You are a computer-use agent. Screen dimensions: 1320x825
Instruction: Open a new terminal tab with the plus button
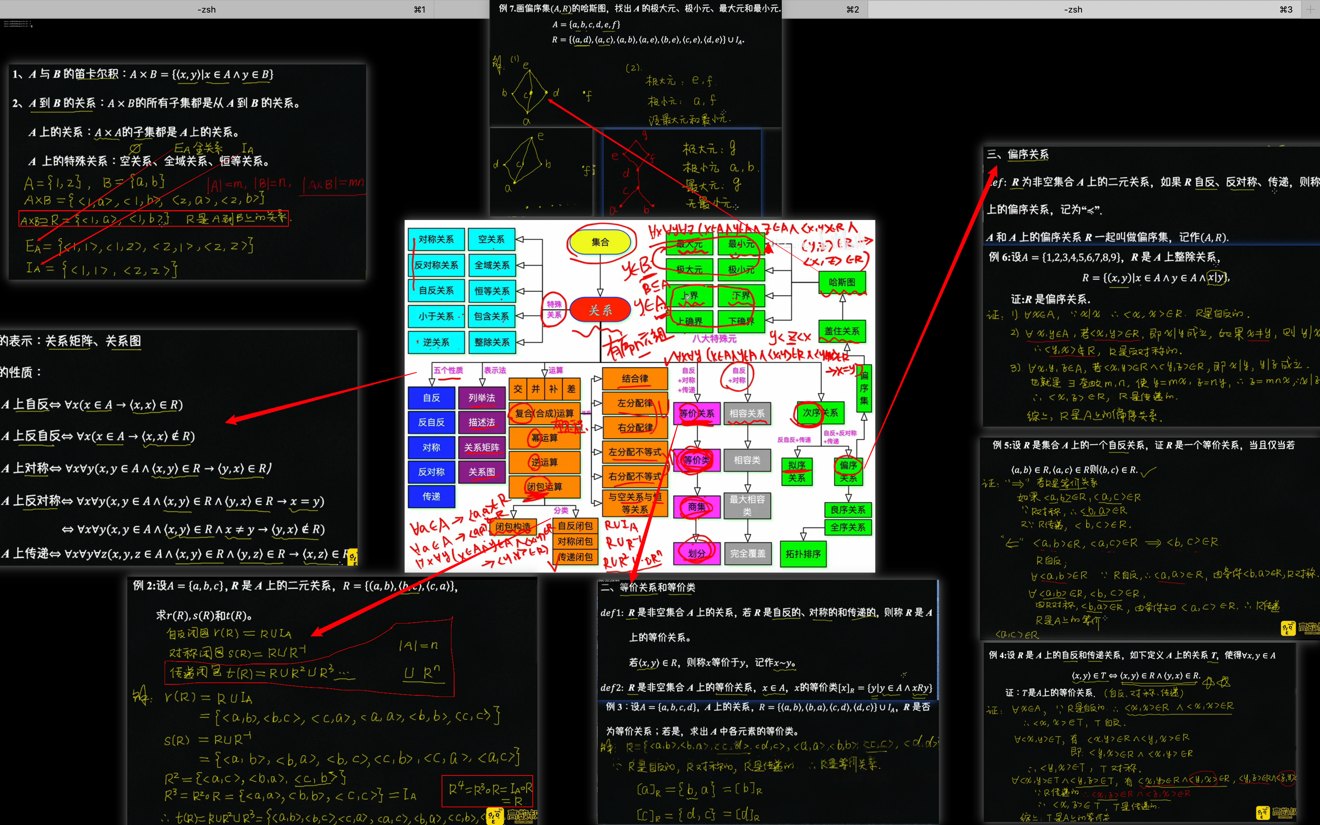(1310, 9)
